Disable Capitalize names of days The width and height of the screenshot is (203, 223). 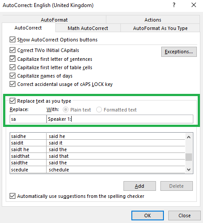(x=12, y=76)
